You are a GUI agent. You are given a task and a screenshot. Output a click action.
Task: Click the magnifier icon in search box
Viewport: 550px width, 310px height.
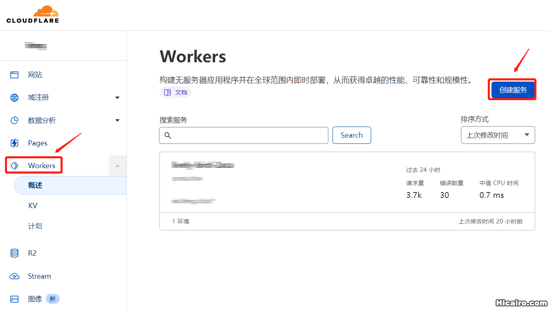(168, 135)
